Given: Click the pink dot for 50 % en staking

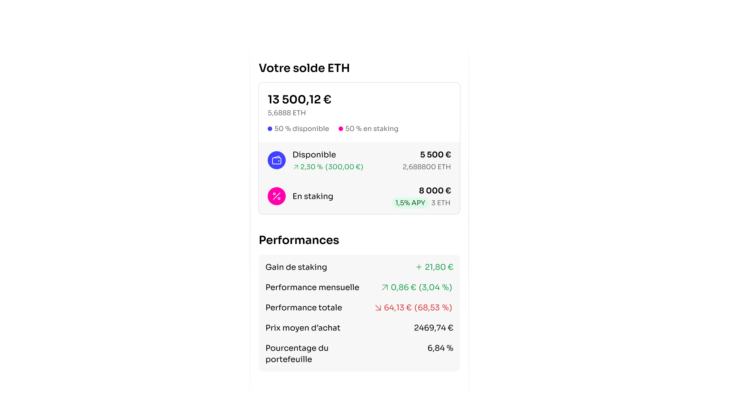Looking at the screenshot, I should pyautogui.click(x=341, y=129).
